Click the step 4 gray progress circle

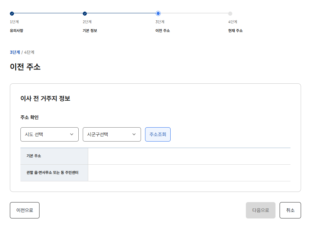click(230, 14)
